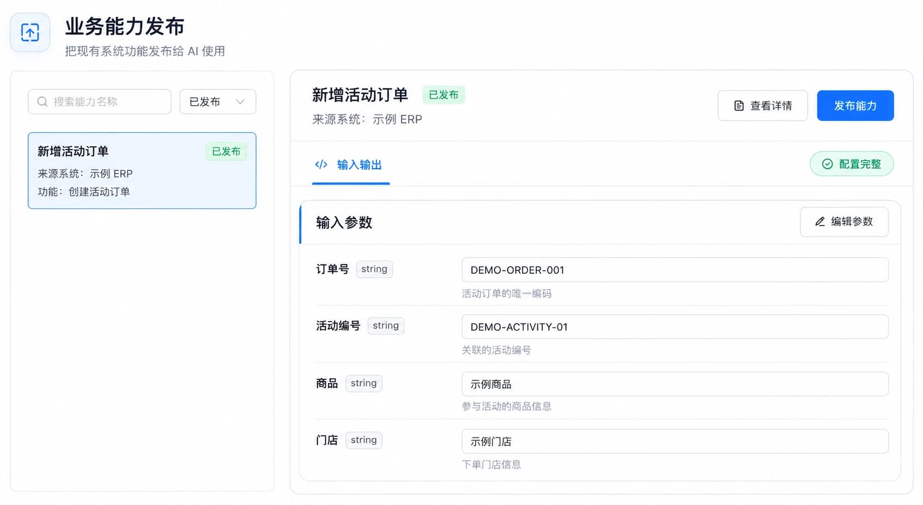Image resolution: width=923 pixels, height=505 pixels.
Task: Click the code brackets icon for 输入输出
Action: (321, 164)
